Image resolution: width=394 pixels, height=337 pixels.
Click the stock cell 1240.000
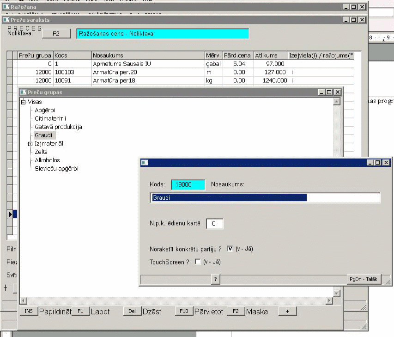pos(271,80)
